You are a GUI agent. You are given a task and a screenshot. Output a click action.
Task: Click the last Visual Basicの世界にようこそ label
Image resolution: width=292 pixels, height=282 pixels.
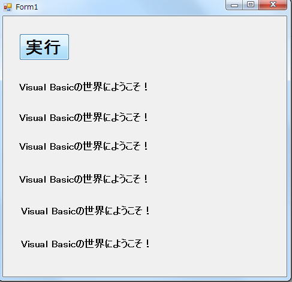click(x=85, y=244)
